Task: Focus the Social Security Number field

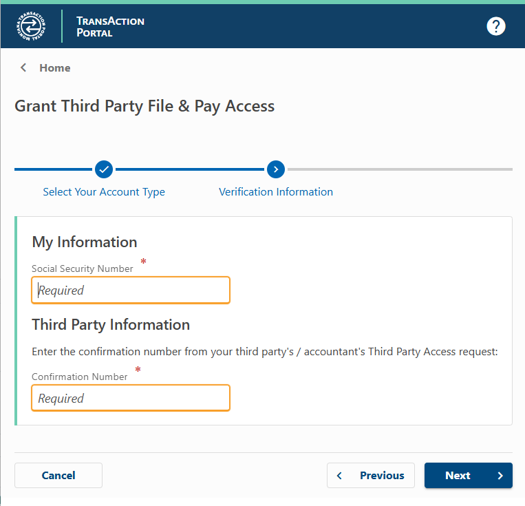Action: coord(131,291)
